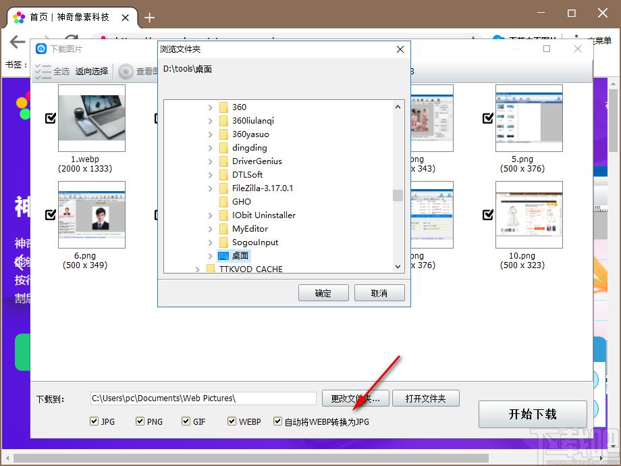Expand the 360 folder node
The image size is (621, 466).
click(x=211, y=107)
